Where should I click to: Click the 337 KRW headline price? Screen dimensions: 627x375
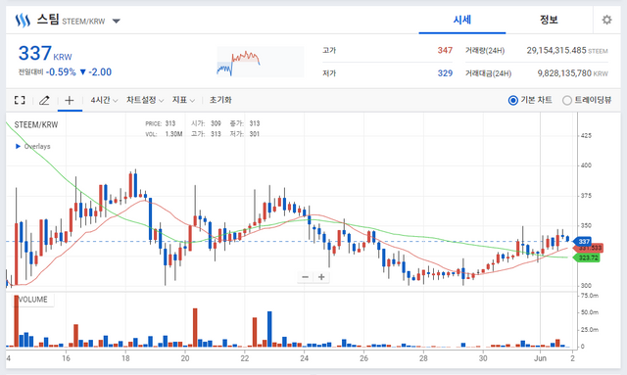(x=45, y=54)
